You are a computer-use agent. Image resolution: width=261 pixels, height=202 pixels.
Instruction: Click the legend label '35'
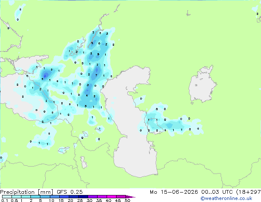click(99, 200)
